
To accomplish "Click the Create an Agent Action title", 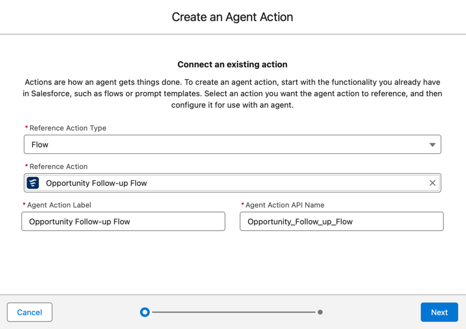I will [x=232, y=17].
